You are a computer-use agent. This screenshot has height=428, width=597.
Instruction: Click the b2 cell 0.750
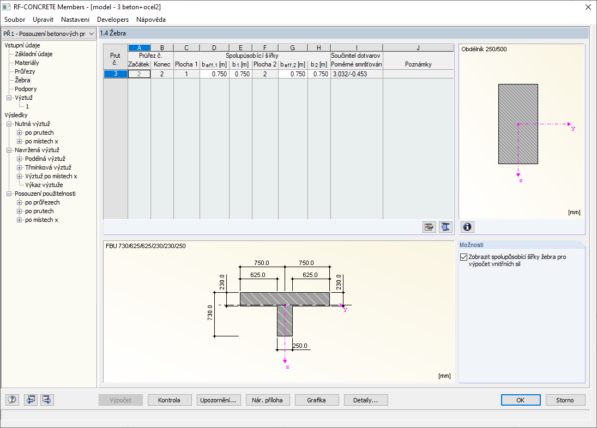point(319,74)
